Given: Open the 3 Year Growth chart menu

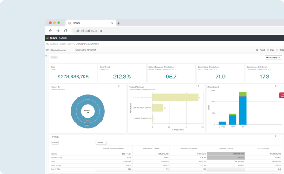Looking at the screenshot, I should tap(281, 86).
